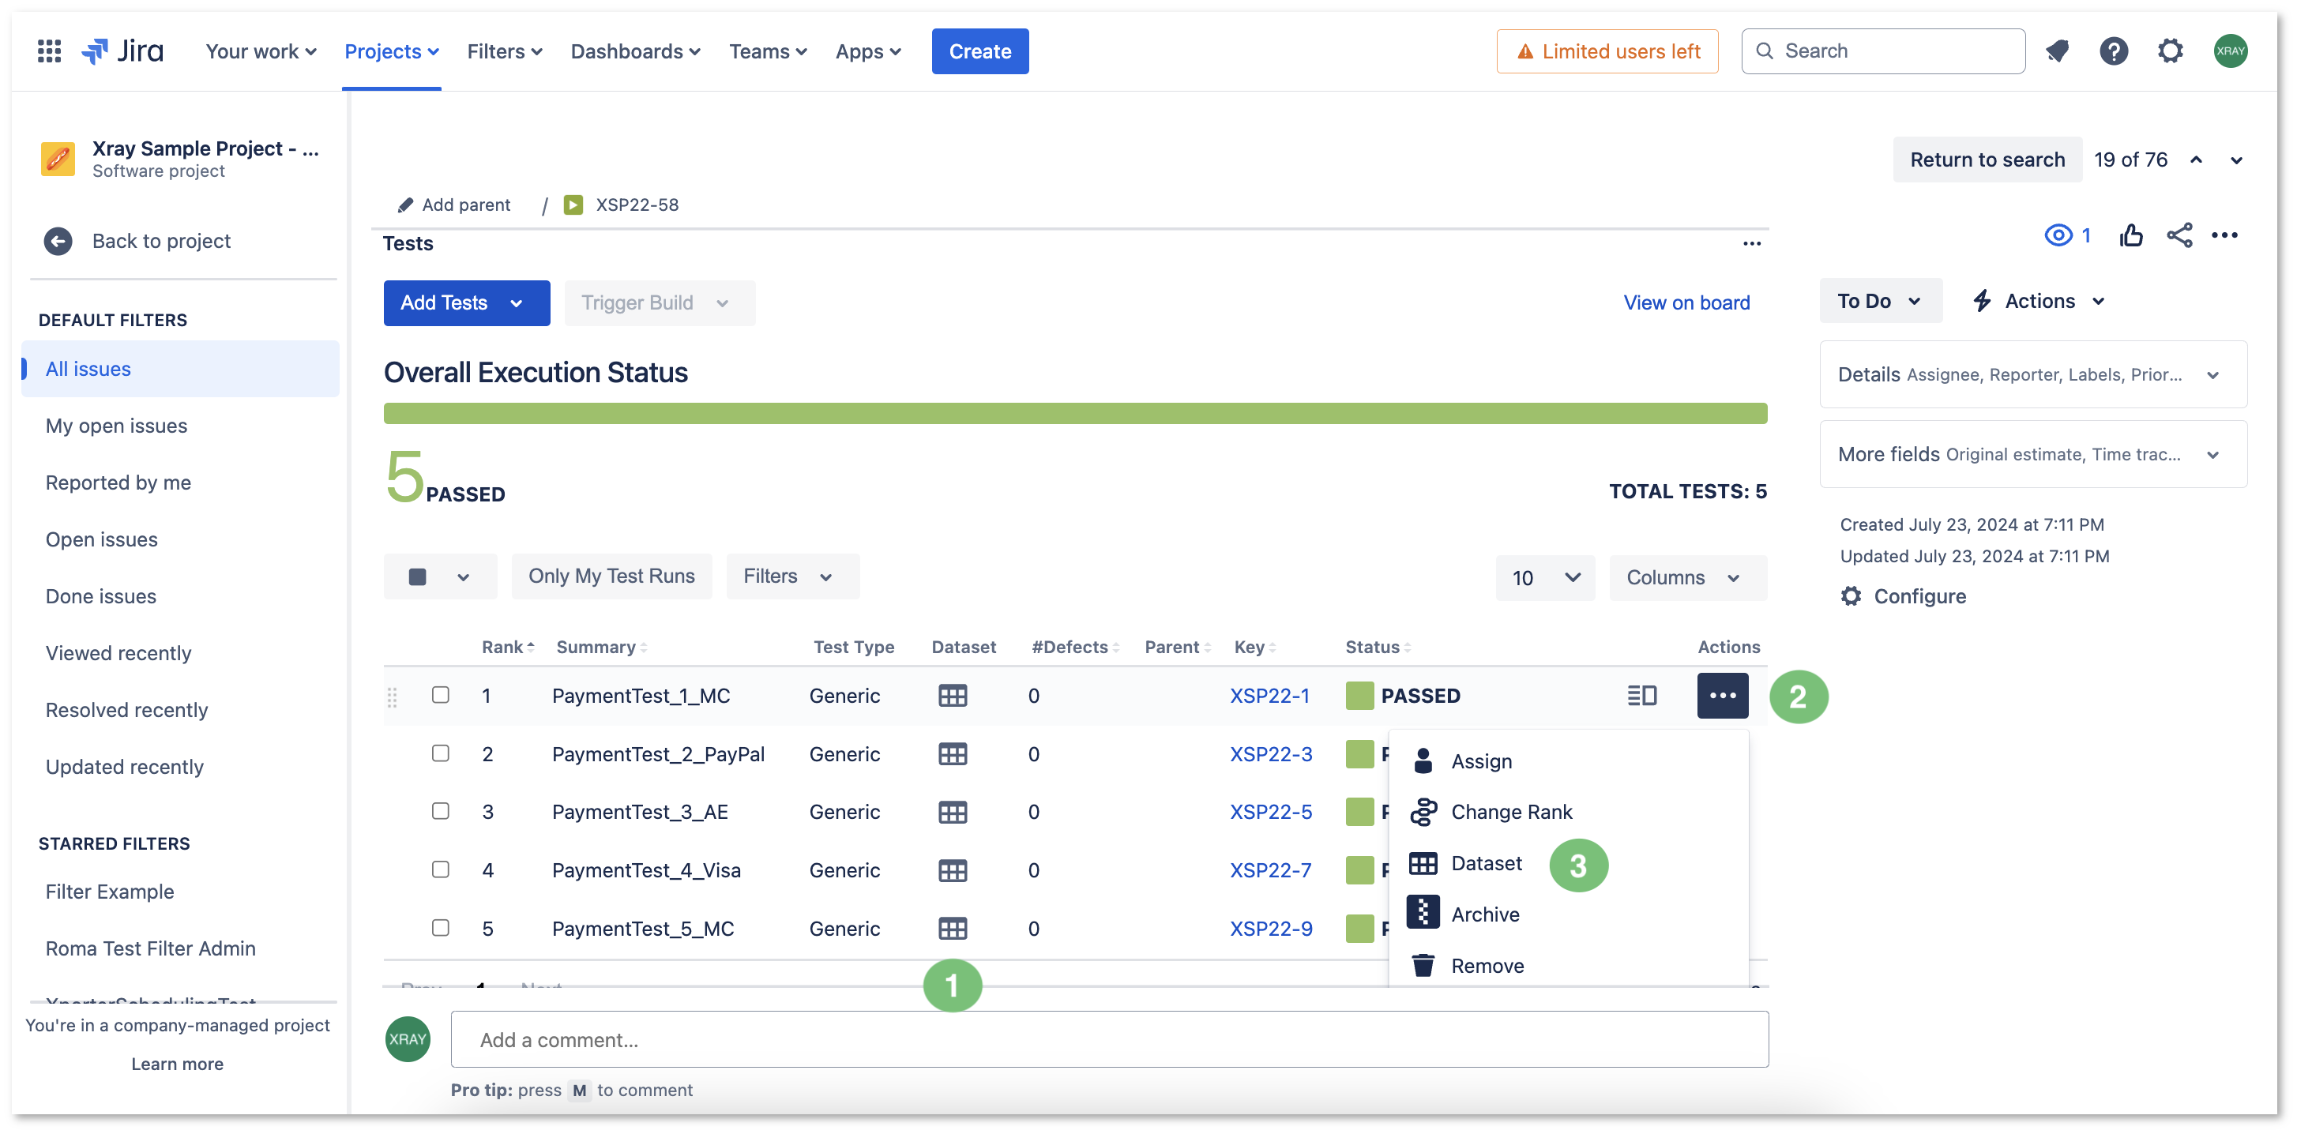Click Return to search button
This screenshot has width=2297, height=1134.
click(1987, 160)
